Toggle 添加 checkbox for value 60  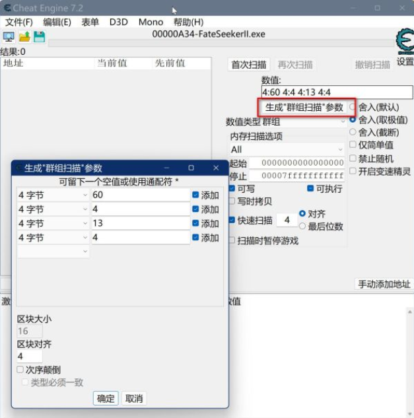195,195
